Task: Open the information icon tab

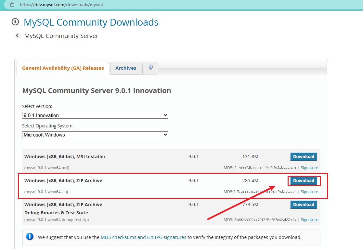Action: [150, 68]
